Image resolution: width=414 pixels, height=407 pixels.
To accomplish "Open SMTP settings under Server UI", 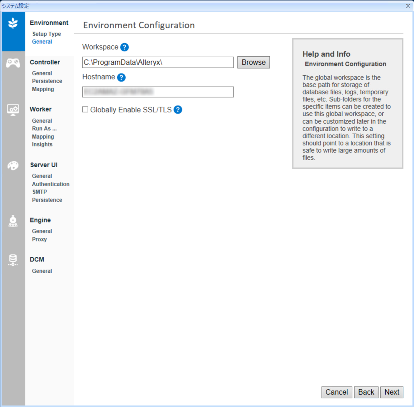I will point(40,192).
